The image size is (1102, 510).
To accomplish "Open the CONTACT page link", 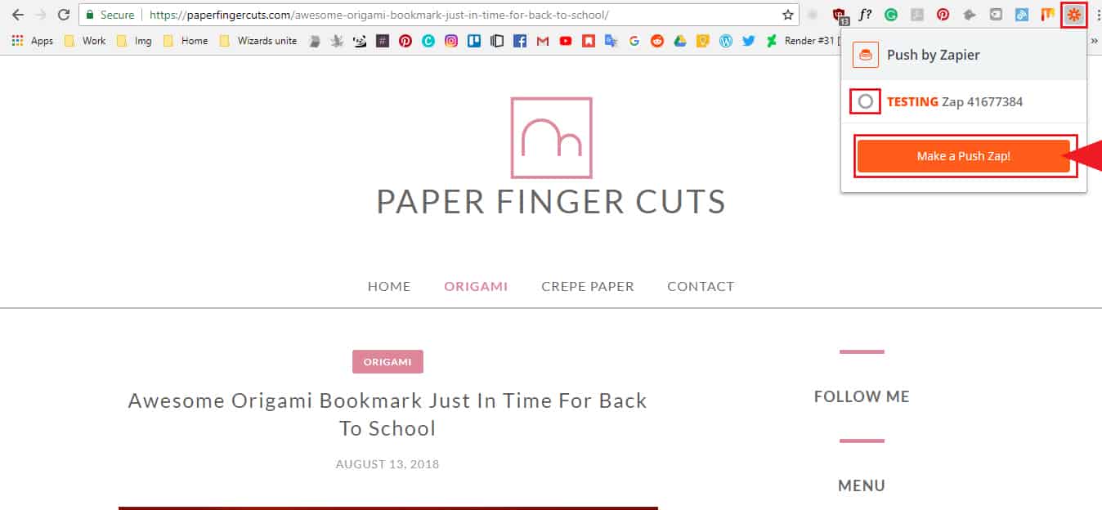I will pos(701,286).
